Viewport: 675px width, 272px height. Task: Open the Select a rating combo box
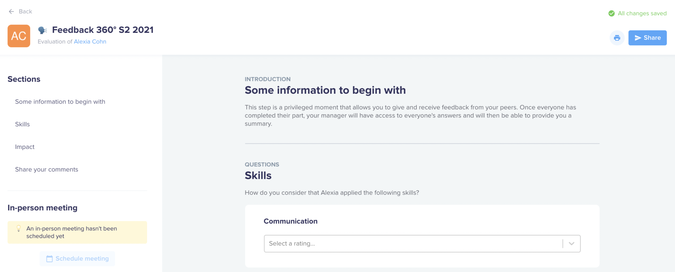click(422, 244)
